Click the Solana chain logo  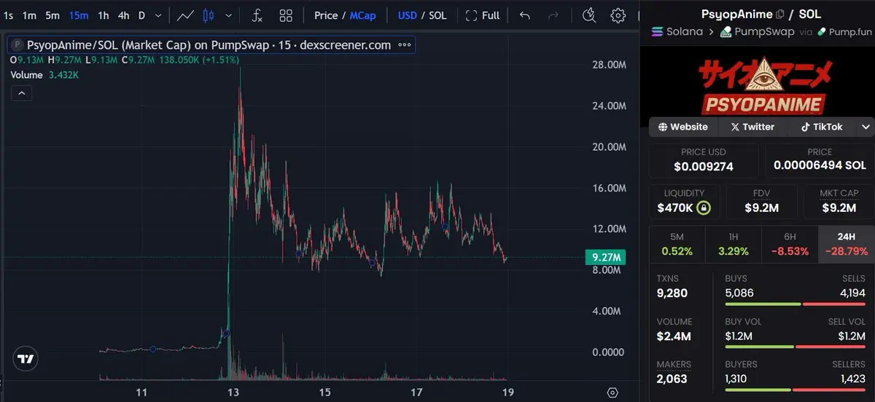(x=658, y=31)
